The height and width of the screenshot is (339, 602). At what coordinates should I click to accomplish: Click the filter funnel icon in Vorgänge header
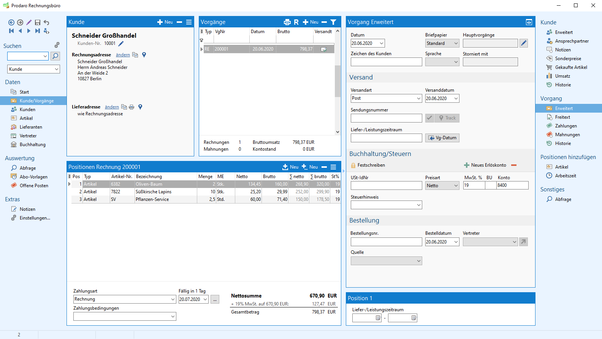[x=333, y=22]
